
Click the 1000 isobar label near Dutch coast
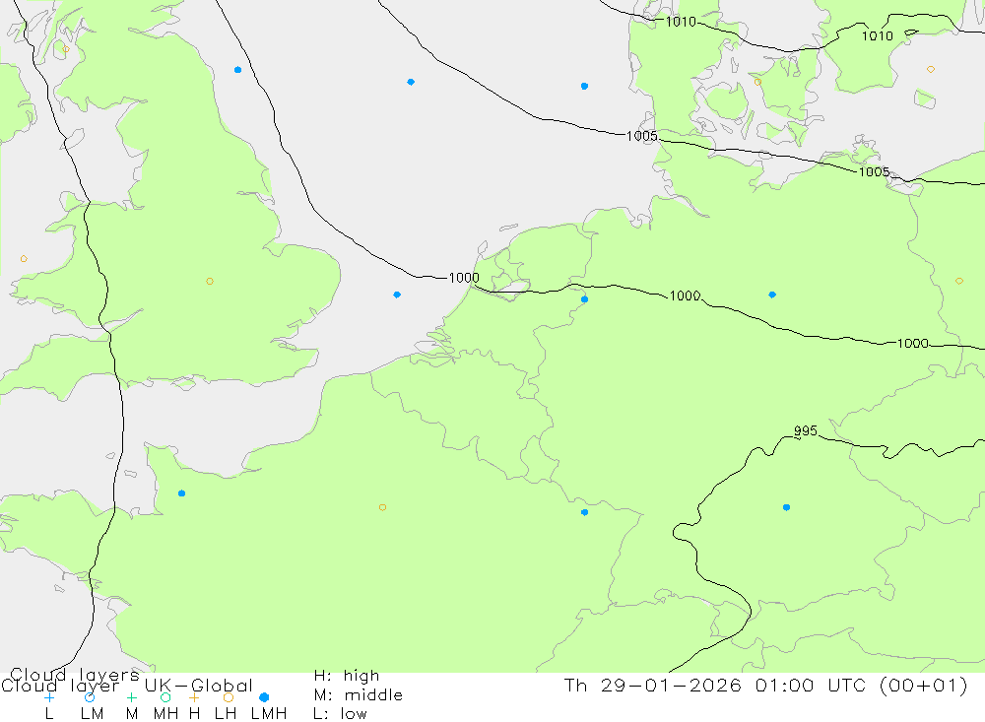463,278
